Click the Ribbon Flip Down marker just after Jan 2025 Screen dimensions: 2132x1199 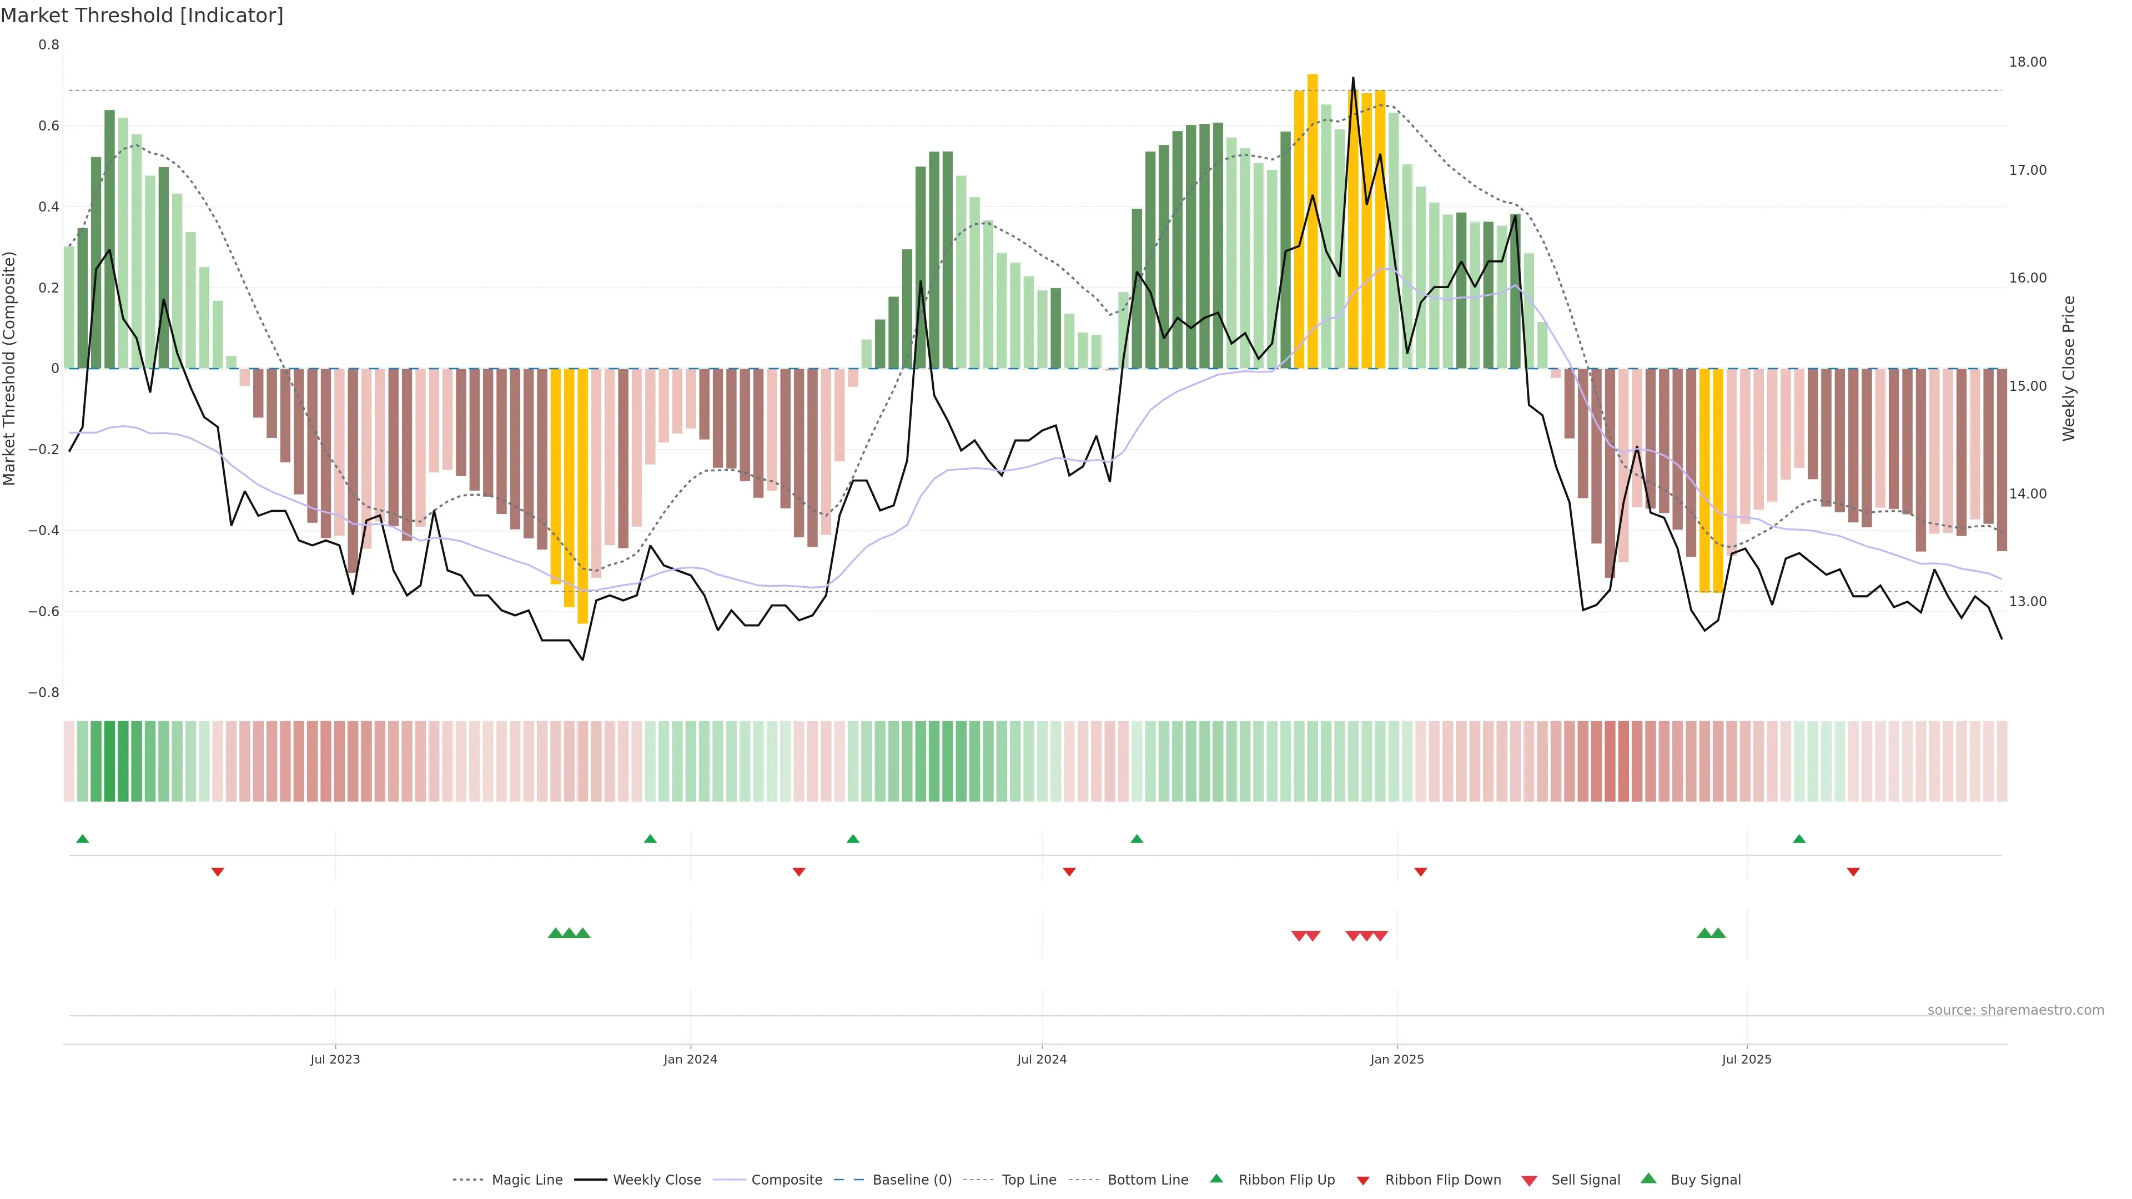pos(1420,871)
